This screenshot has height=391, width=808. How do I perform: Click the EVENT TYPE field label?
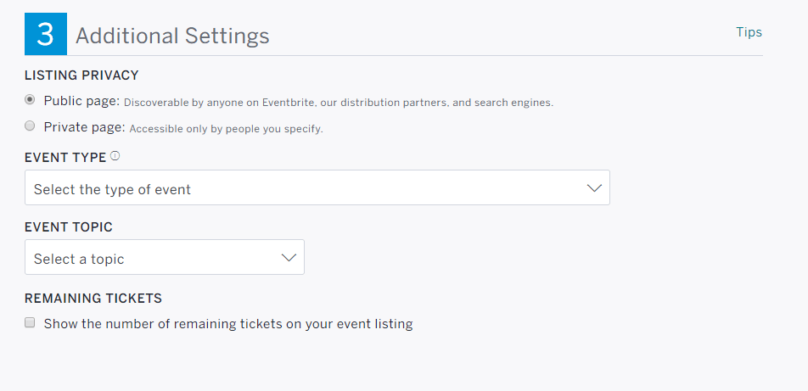click(65, 158)
